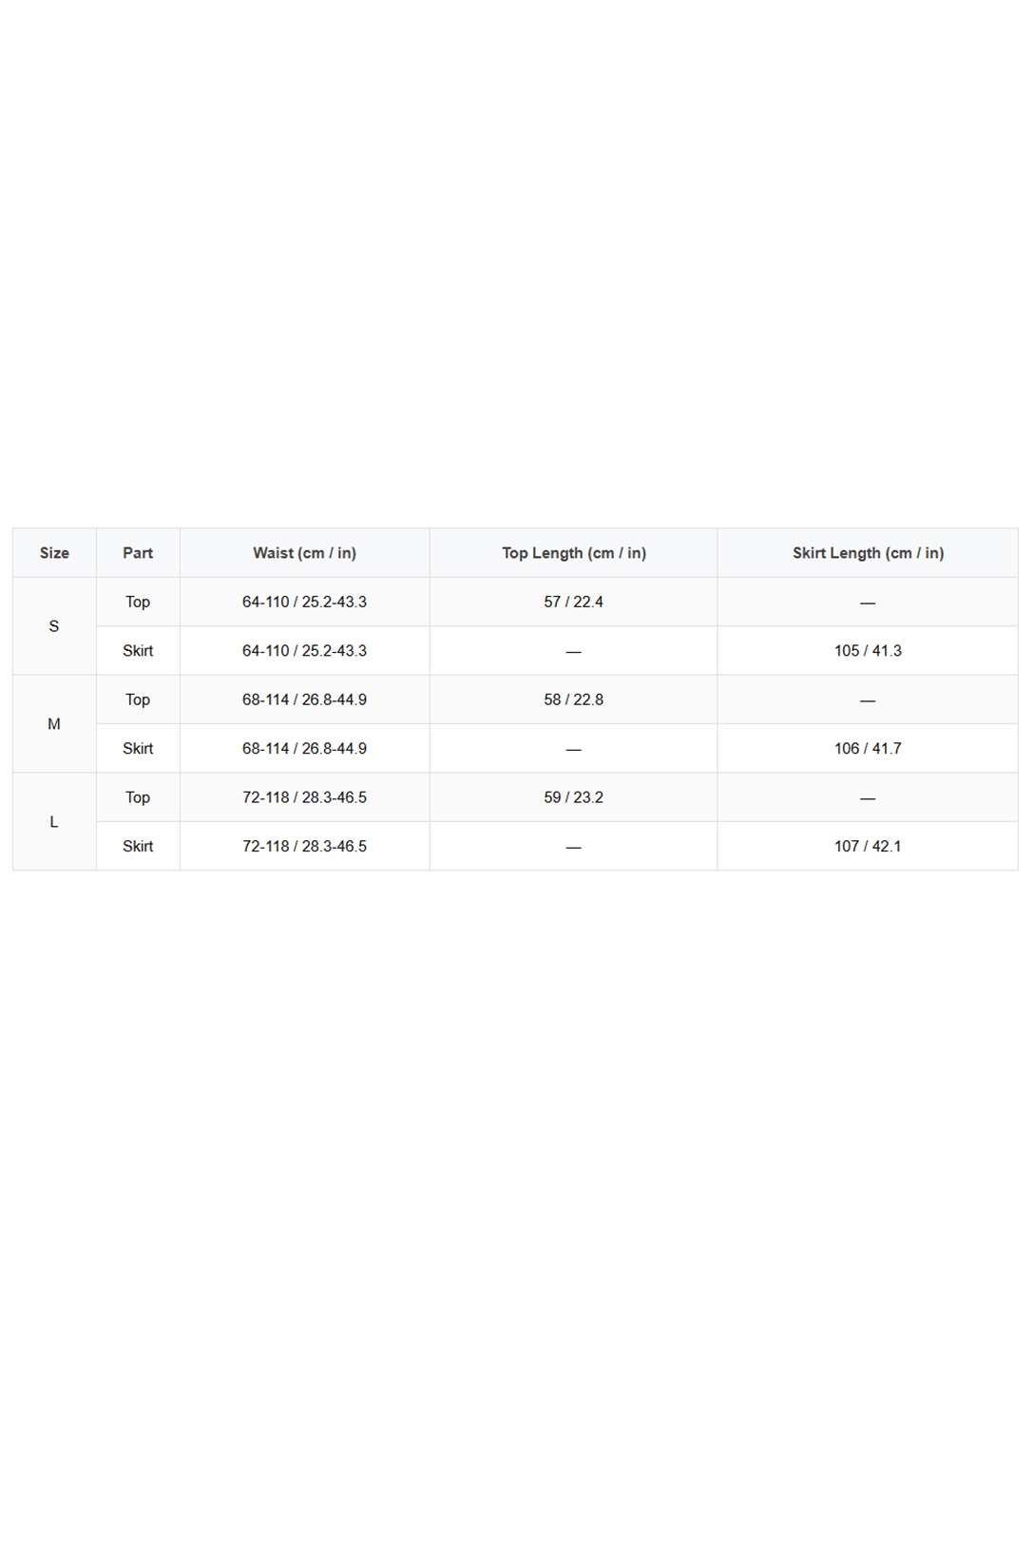This screenshot has height=1551, width=1034.
Task: Click Skirt in the size M row
Action: click(138, 749)
